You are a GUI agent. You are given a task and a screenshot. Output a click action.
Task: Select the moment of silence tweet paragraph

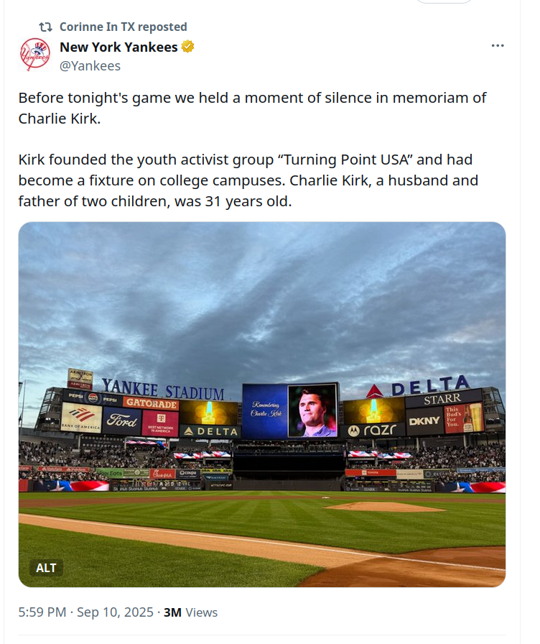point(252,108)
